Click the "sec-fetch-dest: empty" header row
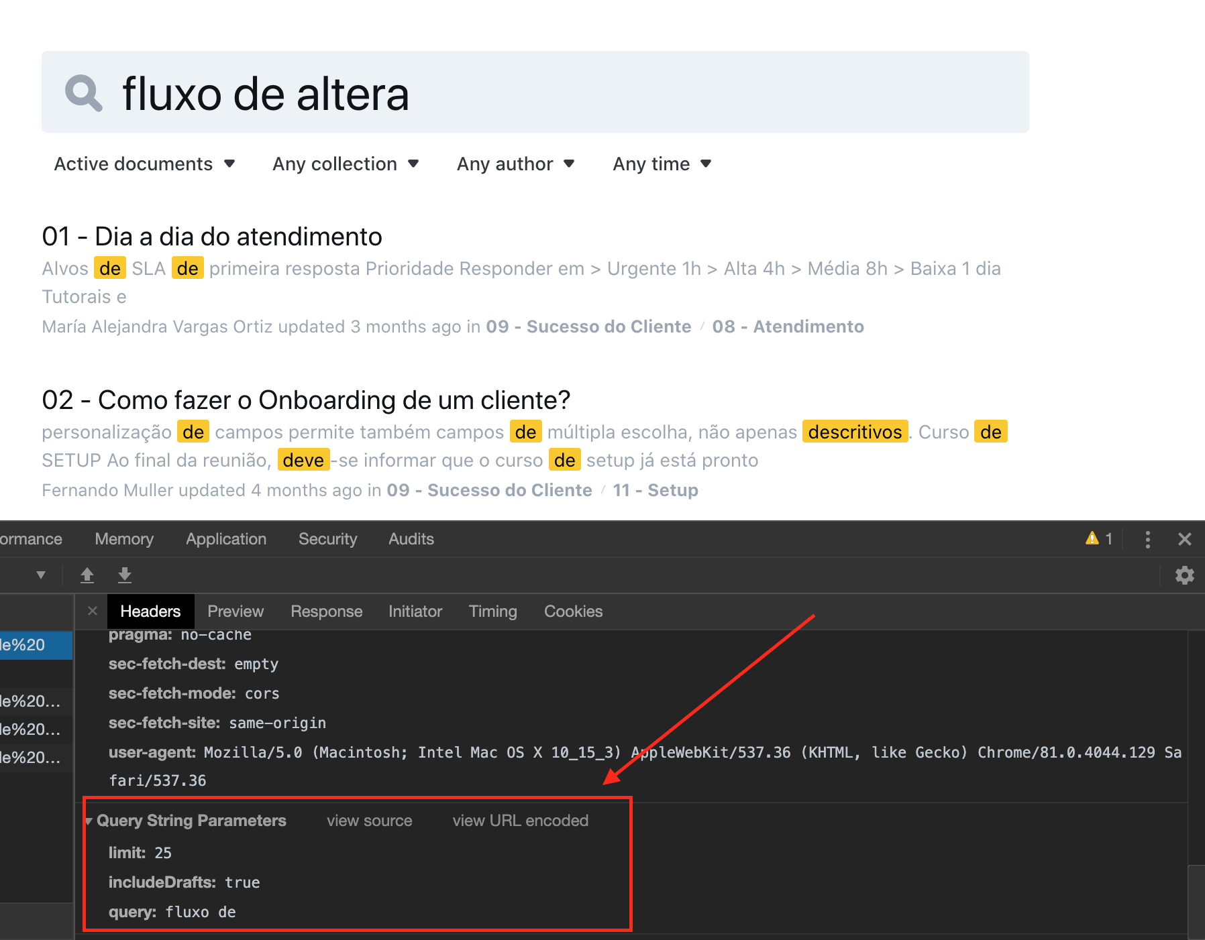Viewport: 1205px width, 940px height. [x=194, y=664]
